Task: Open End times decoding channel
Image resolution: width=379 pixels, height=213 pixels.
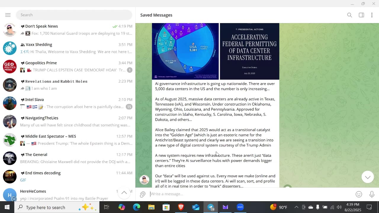Action: [x=68, y=177]
